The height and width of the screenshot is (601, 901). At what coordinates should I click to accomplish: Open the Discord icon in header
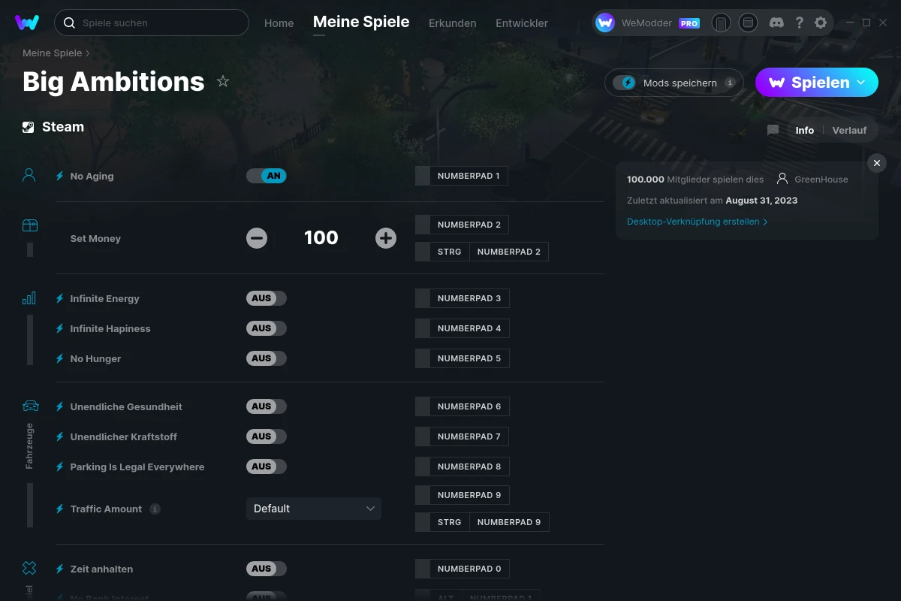pos(777,23)
